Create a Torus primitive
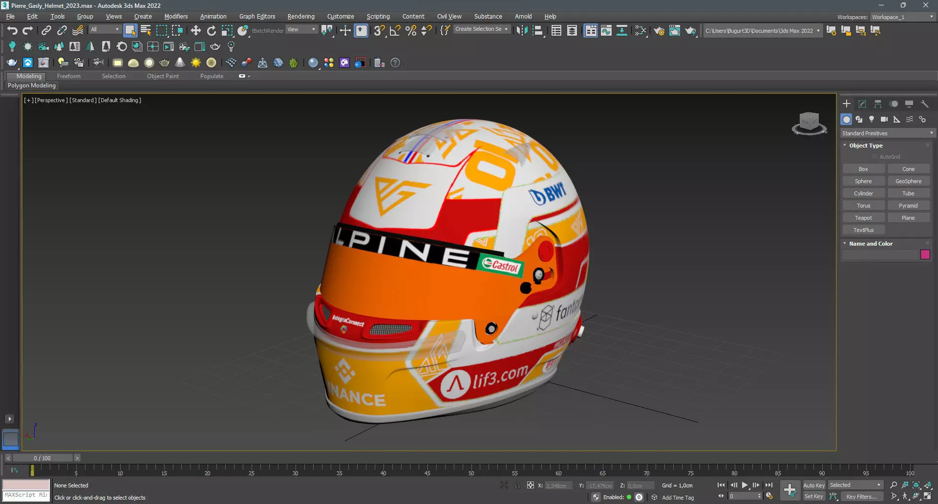The width and height of the screenshot is (938, 504). coord(863,206)
